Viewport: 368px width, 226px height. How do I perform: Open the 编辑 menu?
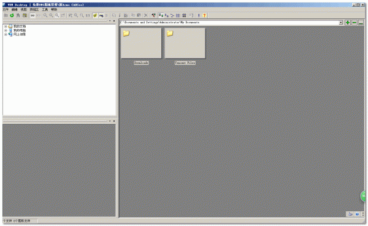[15, 9]
